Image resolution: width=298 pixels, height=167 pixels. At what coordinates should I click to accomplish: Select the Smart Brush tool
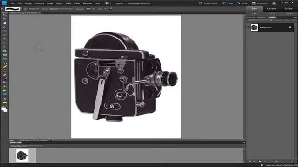coord(5,83)
